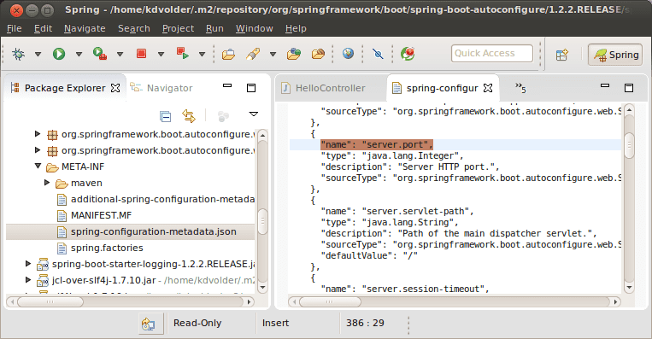Expand the maven folder
Viewport: 652px width, 339px height.
(47, 183)
